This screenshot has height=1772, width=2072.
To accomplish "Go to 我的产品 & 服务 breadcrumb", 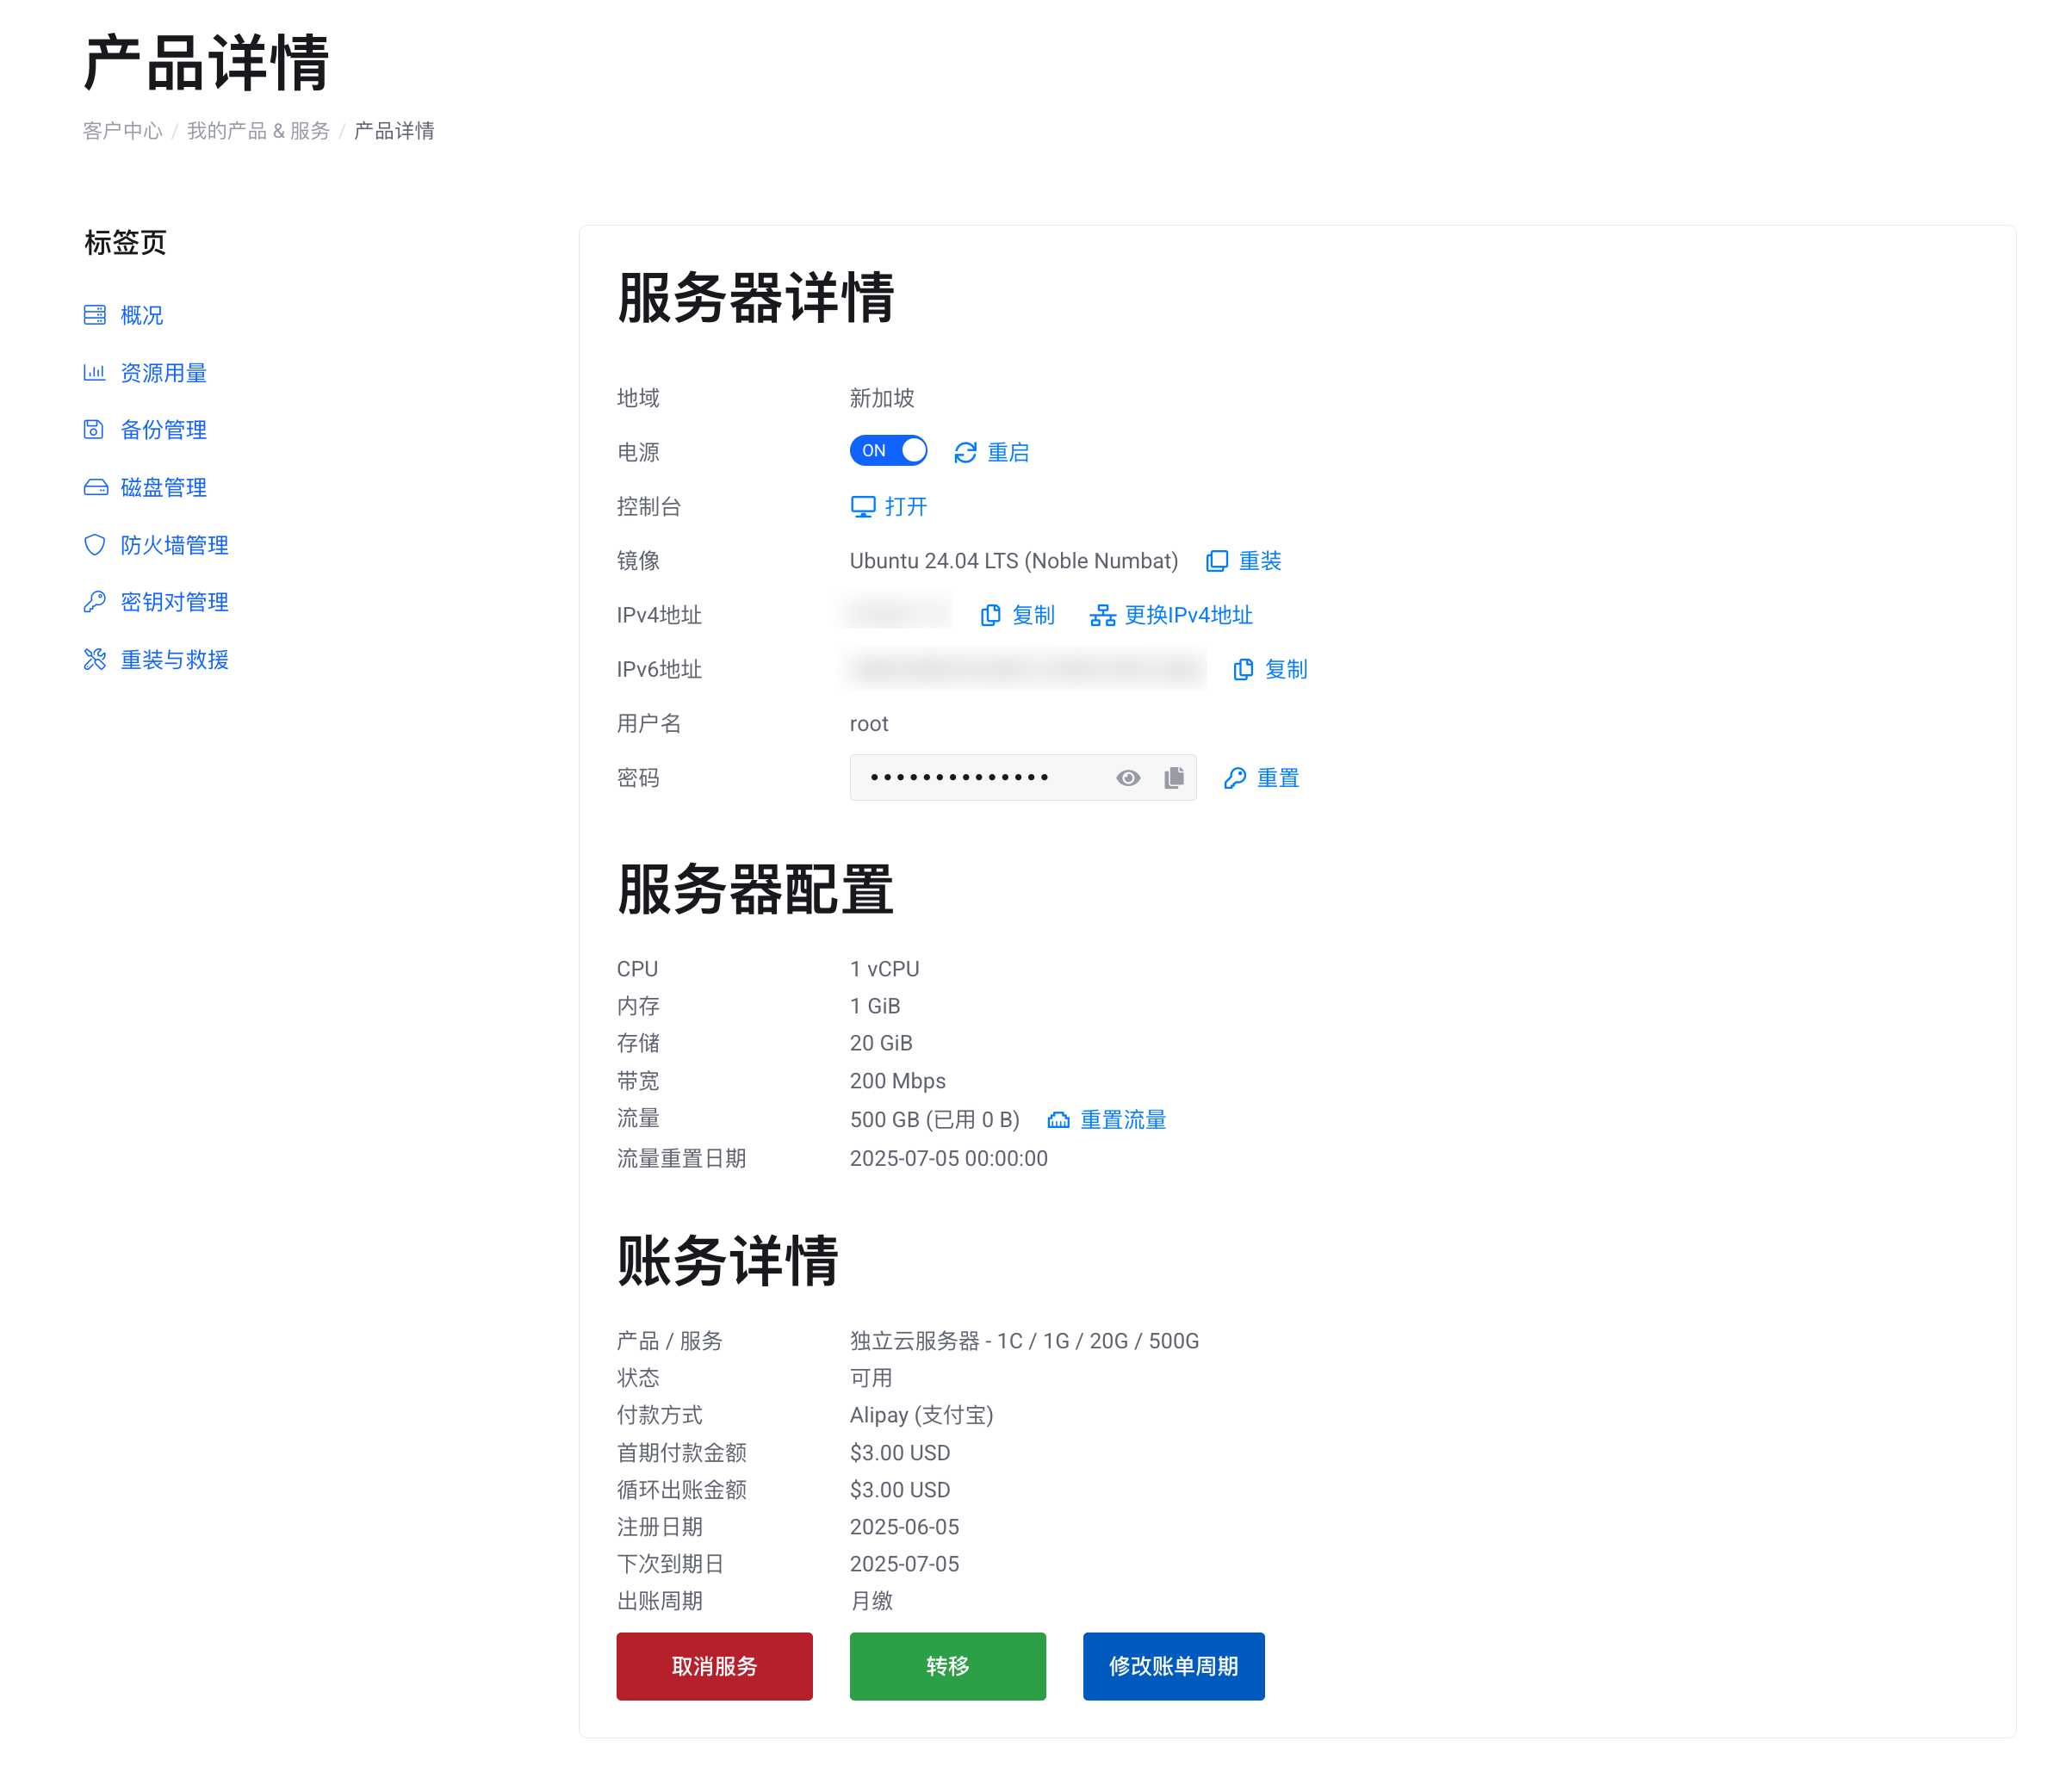I will point(258,131).
